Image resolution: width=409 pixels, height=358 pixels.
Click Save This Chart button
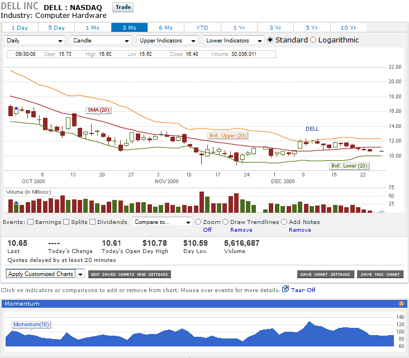pyautogui.click(x=380, y=274)
